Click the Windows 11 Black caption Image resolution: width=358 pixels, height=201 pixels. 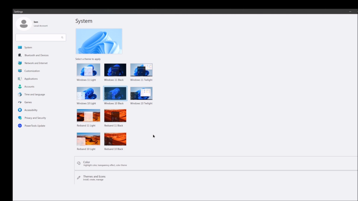114,80
